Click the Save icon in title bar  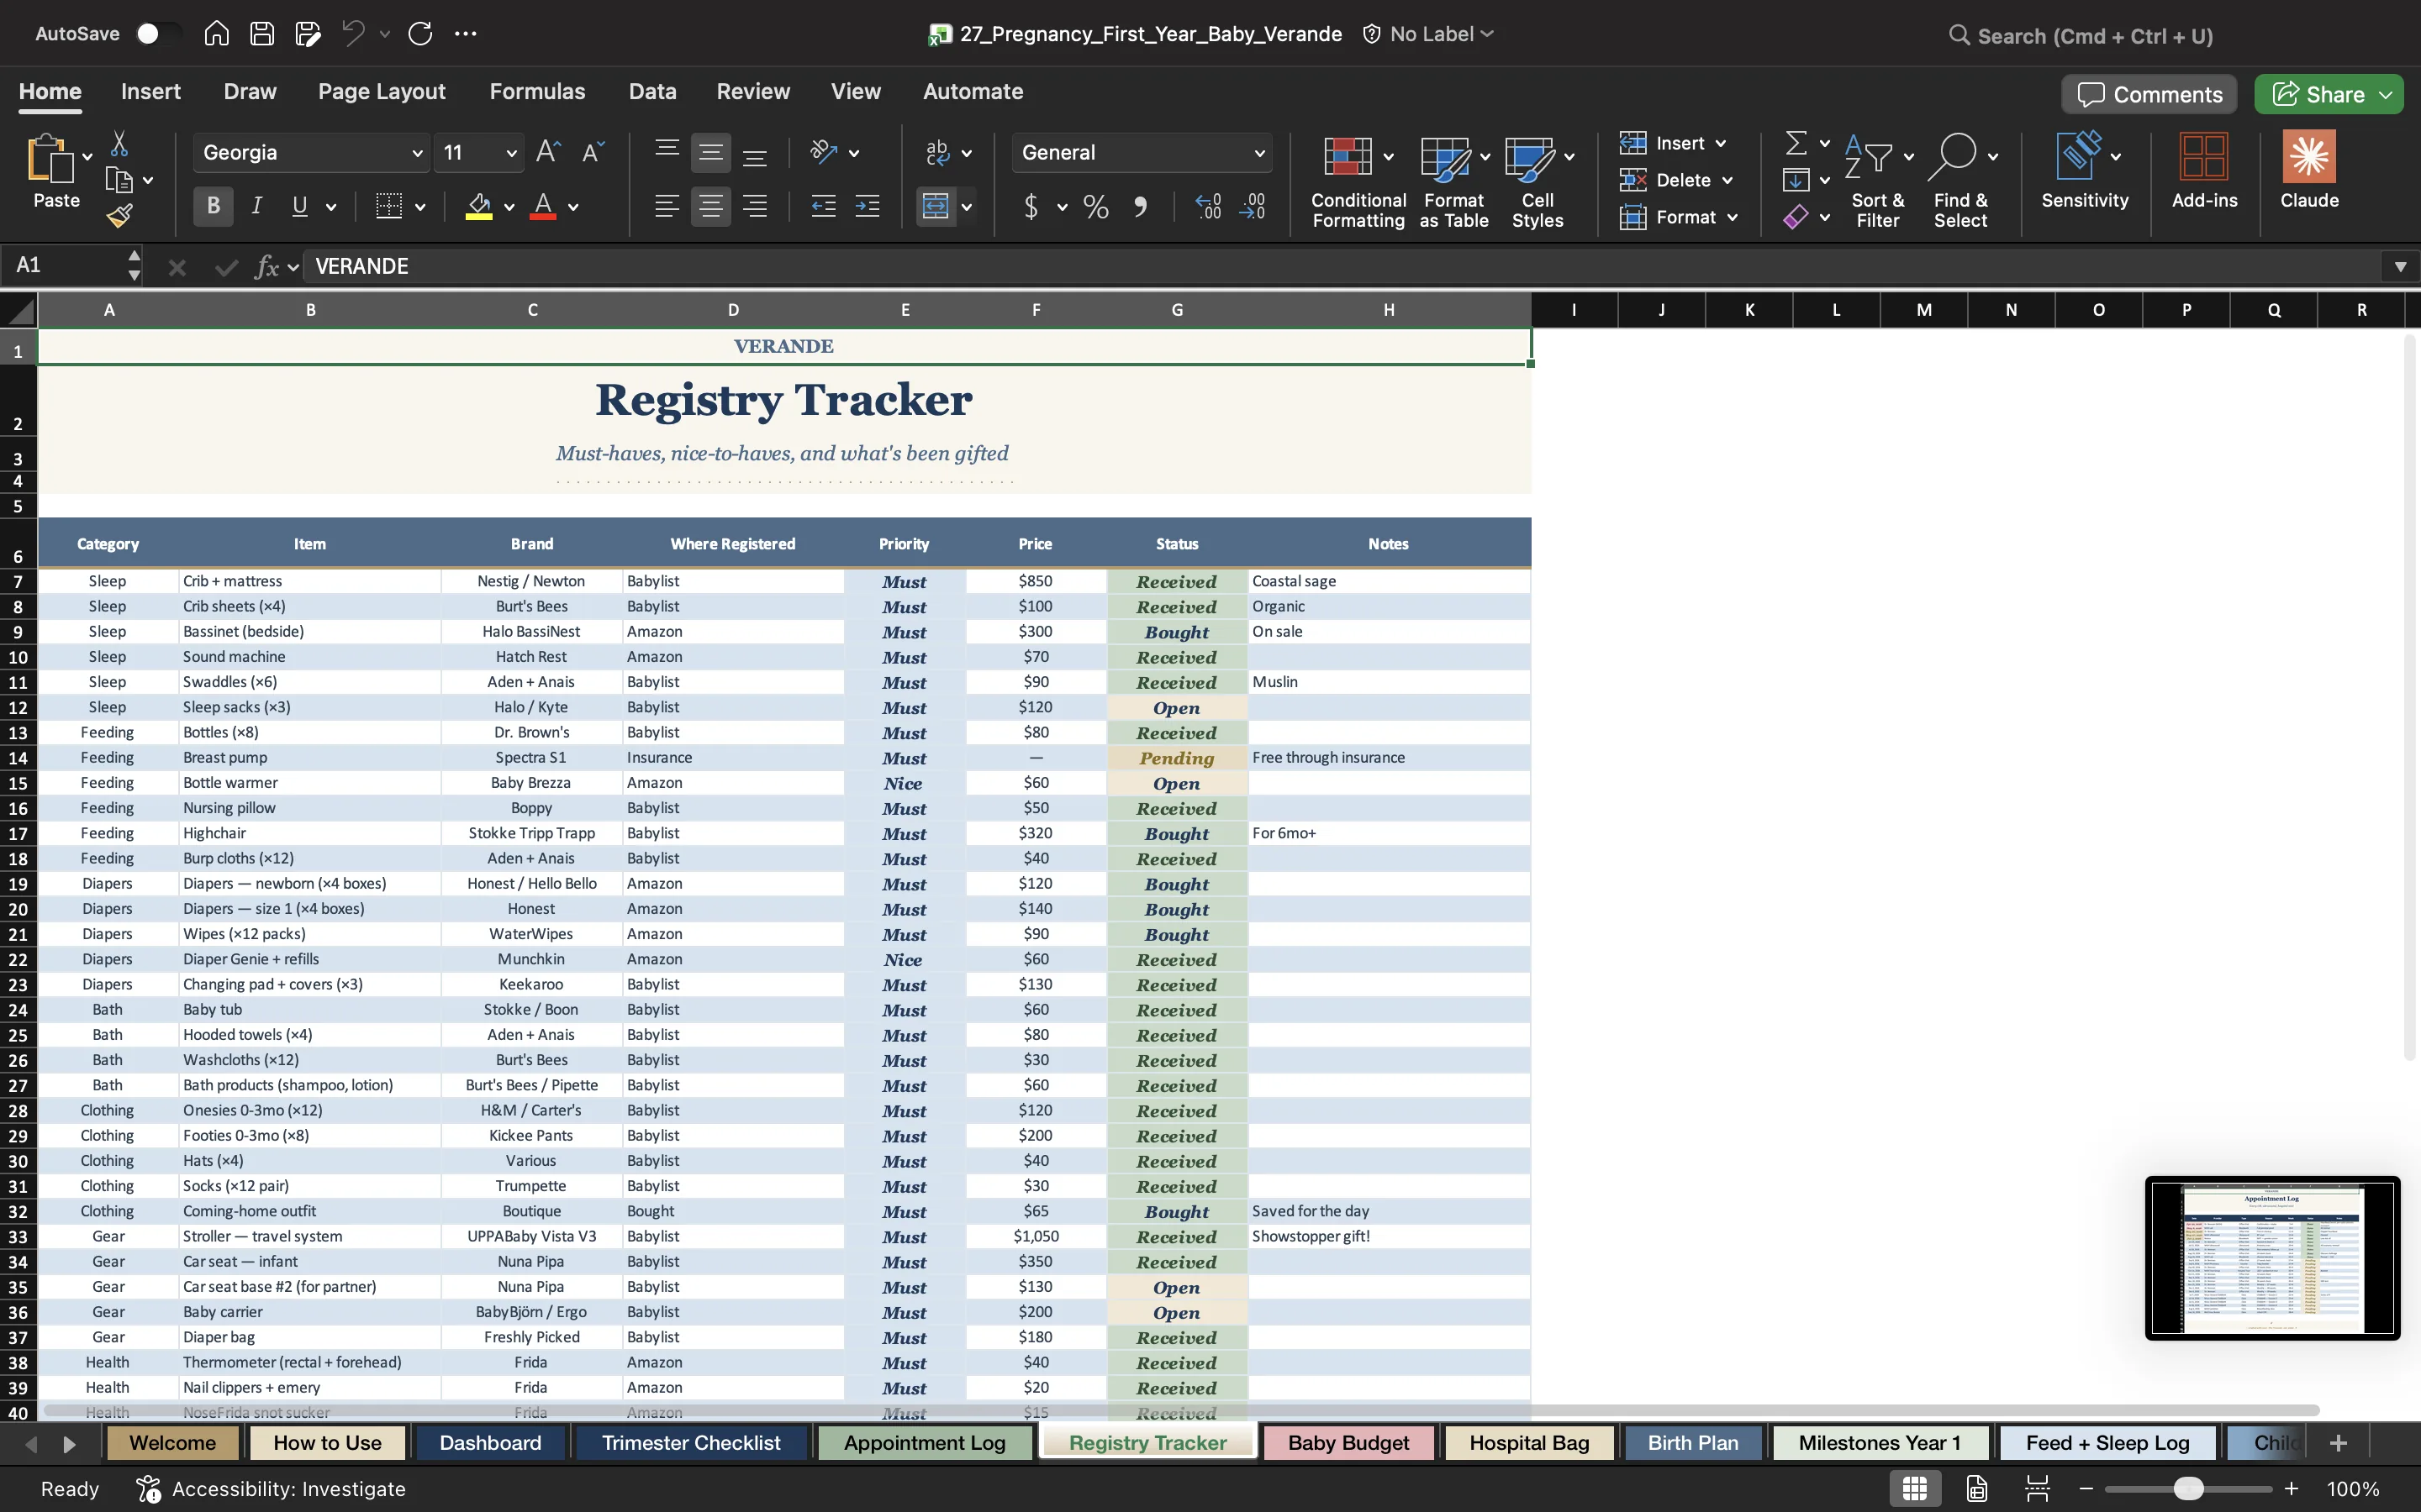point(262,34)
